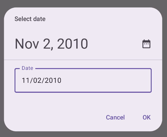Focus the text box containing 11/02/2010
Screen dimensions: 167x137
[83, 80]
